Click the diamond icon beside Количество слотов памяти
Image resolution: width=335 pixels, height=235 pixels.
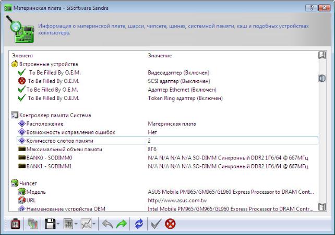point(22,141)
